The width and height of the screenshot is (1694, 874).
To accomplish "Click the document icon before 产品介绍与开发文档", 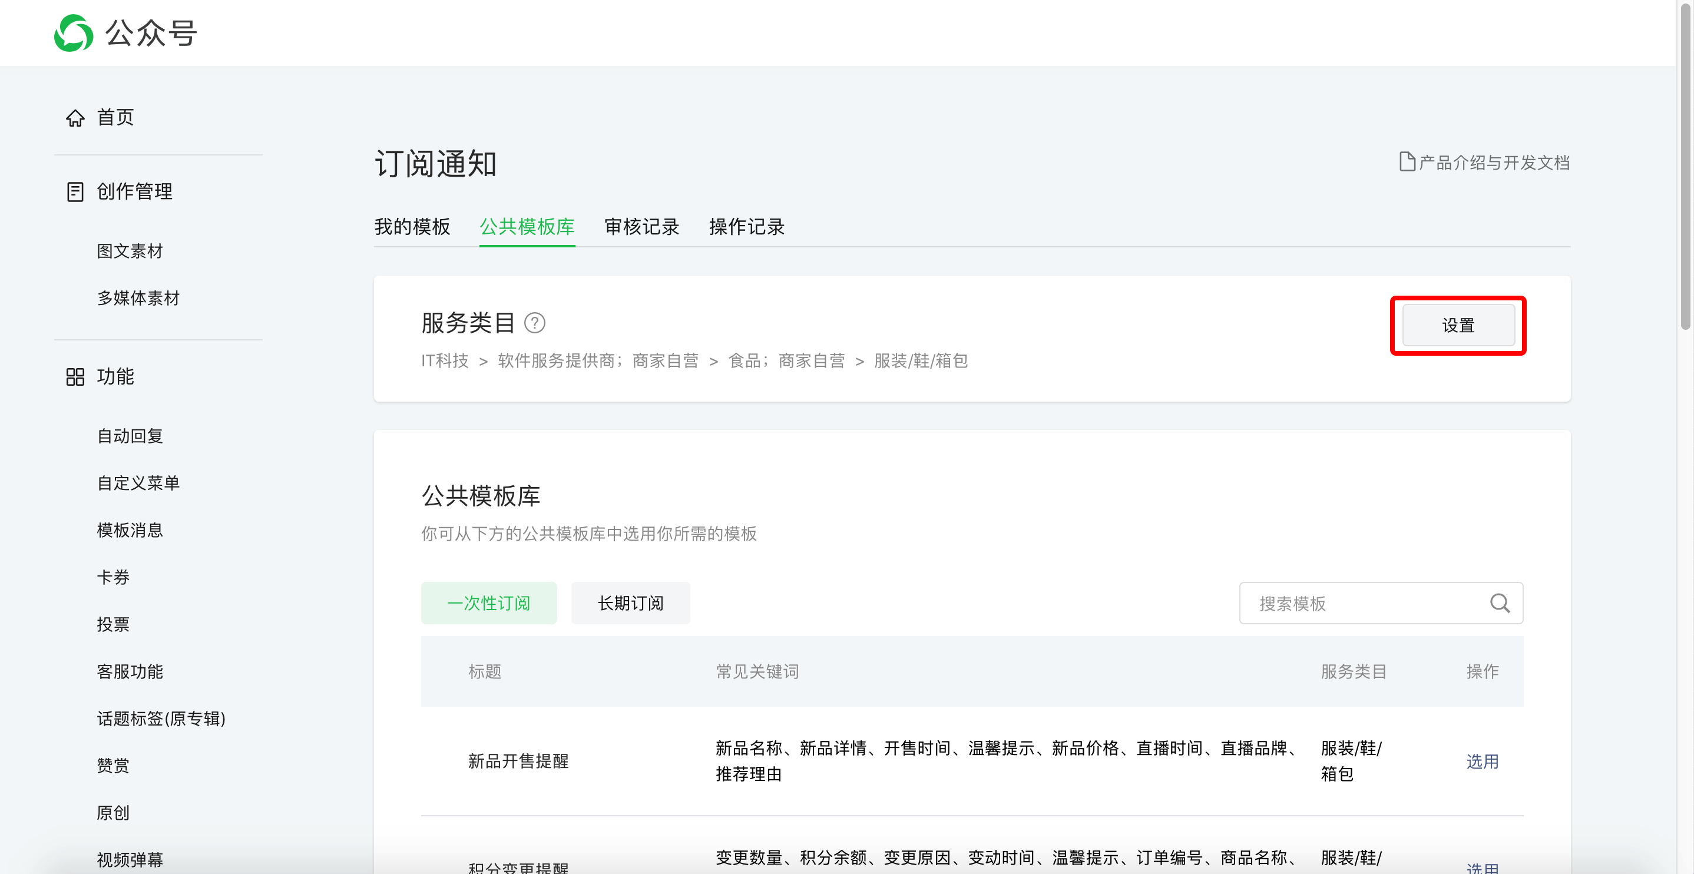I will [1407, 162].
